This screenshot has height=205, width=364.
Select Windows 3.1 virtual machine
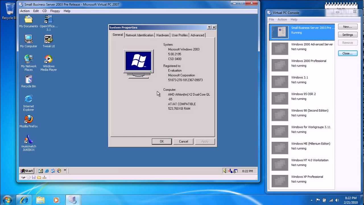click(302, 81)
